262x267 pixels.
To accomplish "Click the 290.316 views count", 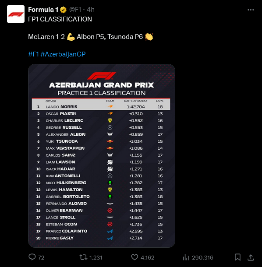I will coord(202,257).
